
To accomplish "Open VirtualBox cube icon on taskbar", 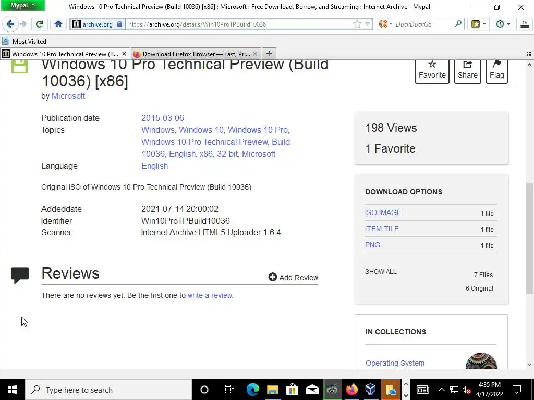I will 371,390.
